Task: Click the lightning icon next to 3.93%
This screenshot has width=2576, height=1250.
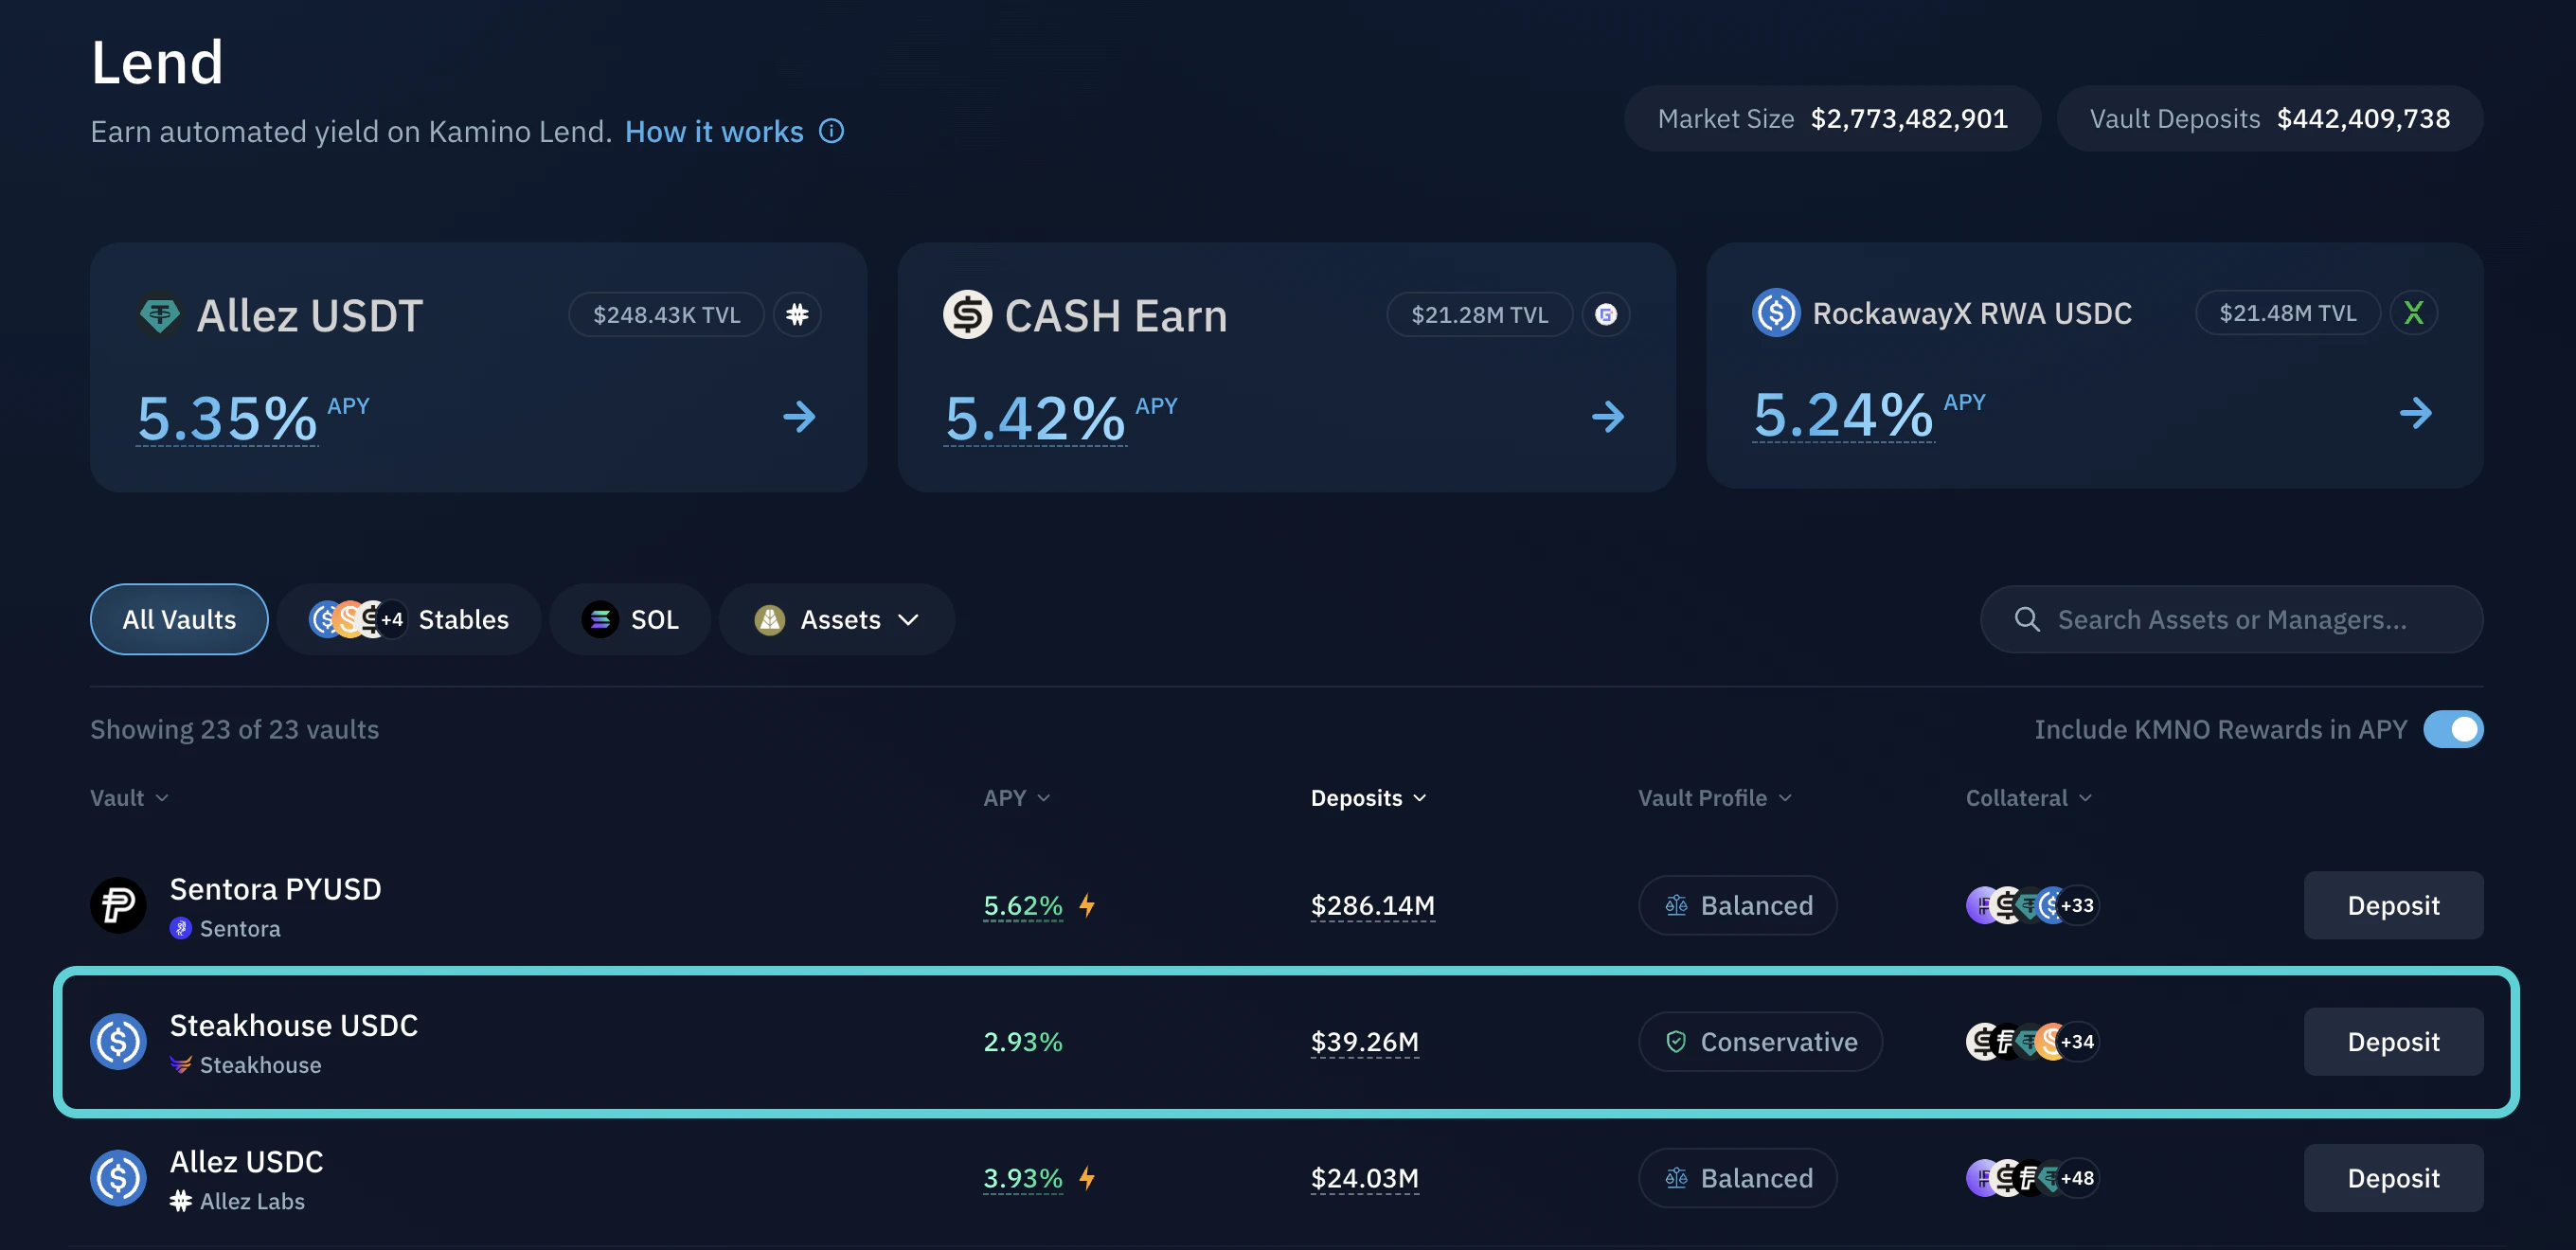Action: [x=1087, y=1177]
